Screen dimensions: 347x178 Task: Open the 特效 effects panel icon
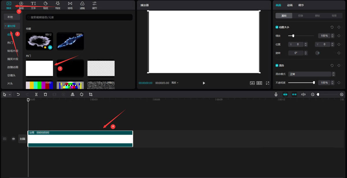(x=58, y=5)
